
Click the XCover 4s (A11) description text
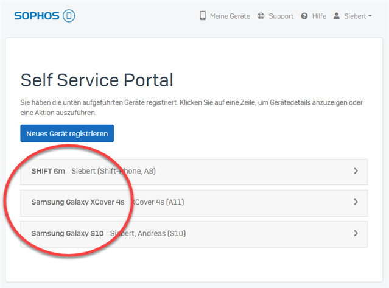tap(158, 202)
